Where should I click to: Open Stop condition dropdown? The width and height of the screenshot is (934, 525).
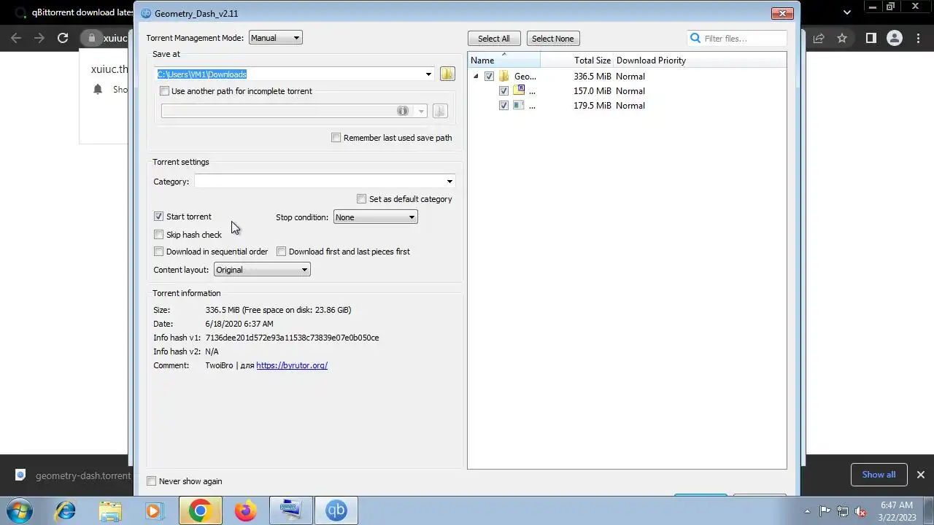(x=375, y=217)
